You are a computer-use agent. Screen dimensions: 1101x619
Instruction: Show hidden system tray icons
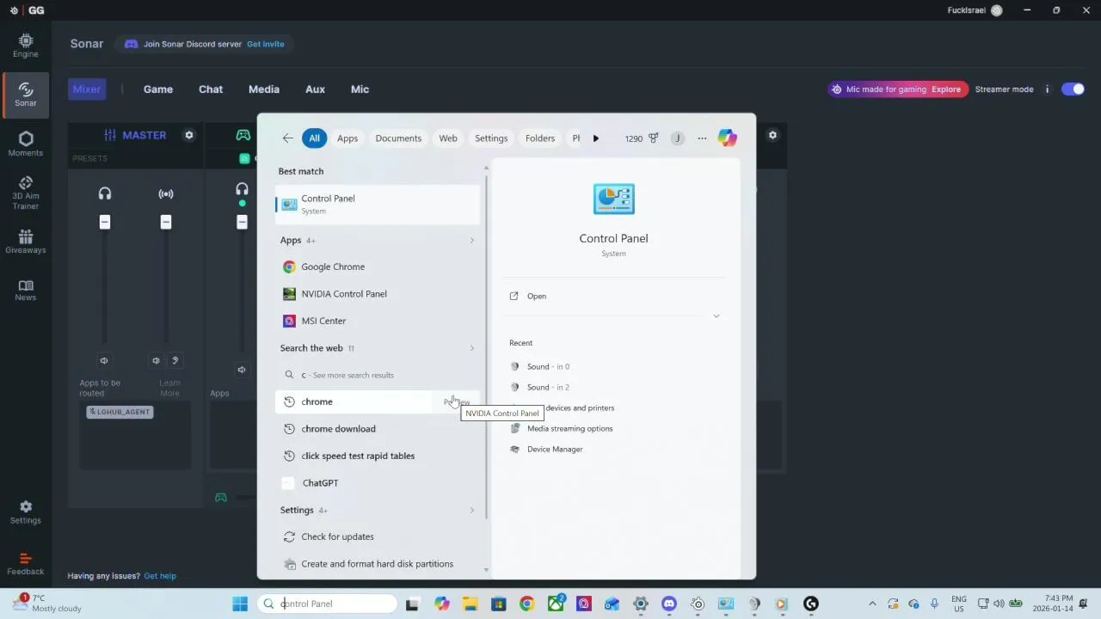pyautogui.click(x=872, y=604)
